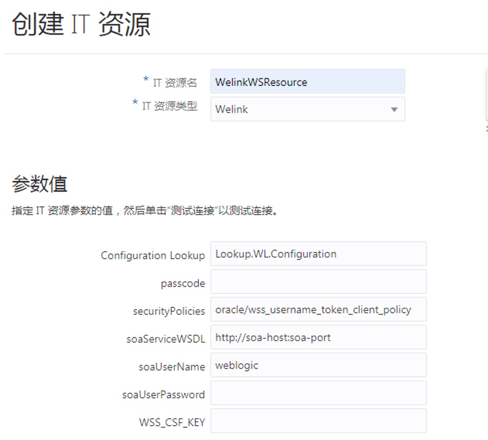
Task: Click the soaUserName field containing weblogic
Action: pos(318,365)
